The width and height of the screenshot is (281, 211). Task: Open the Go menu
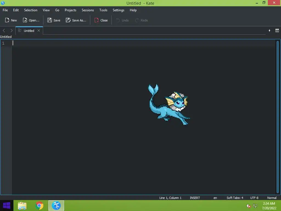57,10
